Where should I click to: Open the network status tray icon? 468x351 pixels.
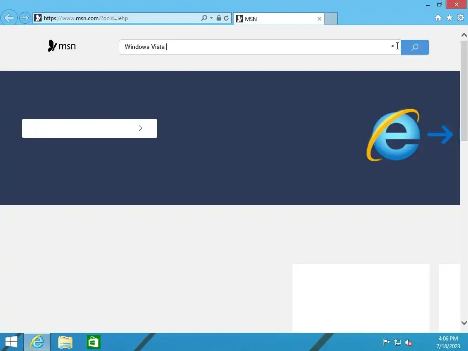397,342
